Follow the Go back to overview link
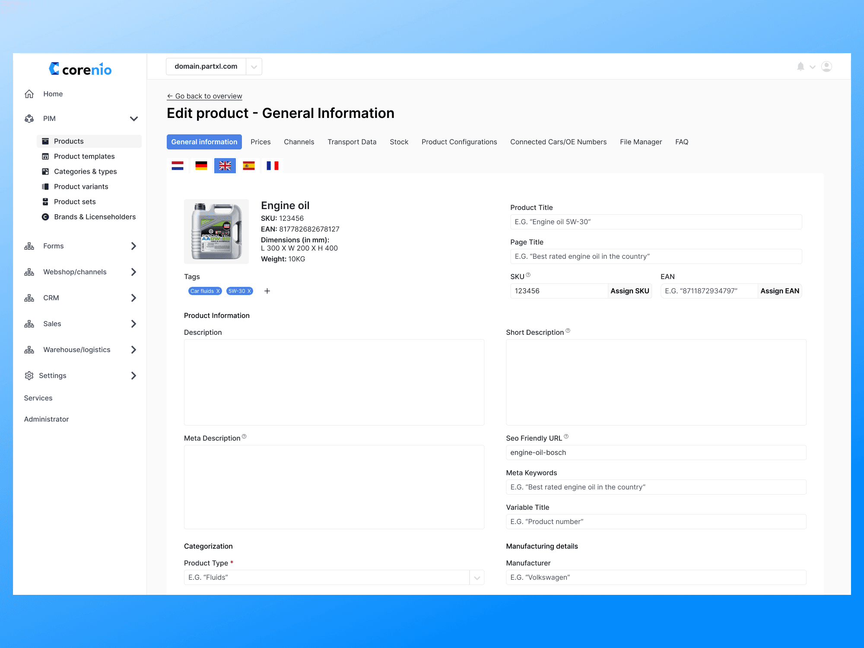 (x=204, y=96)
